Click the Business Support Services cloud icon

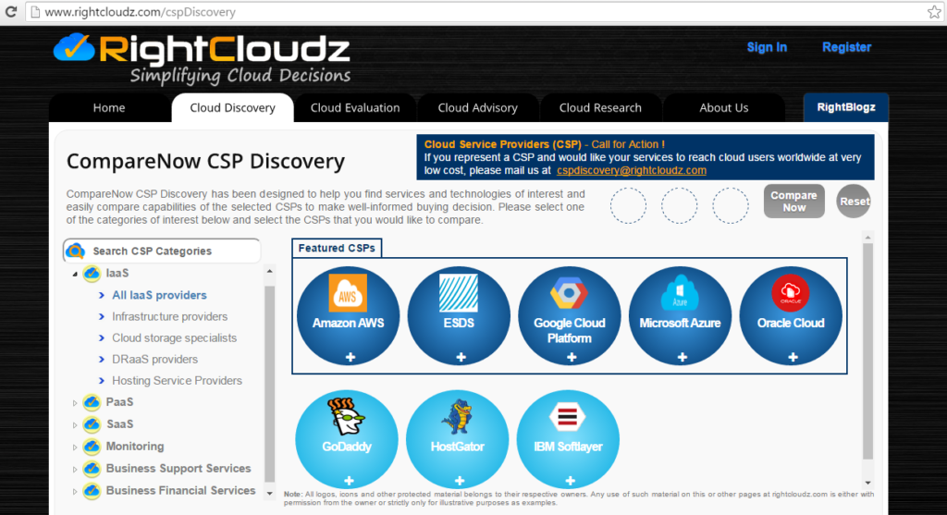pyautogui.click(x=92, y=469)
